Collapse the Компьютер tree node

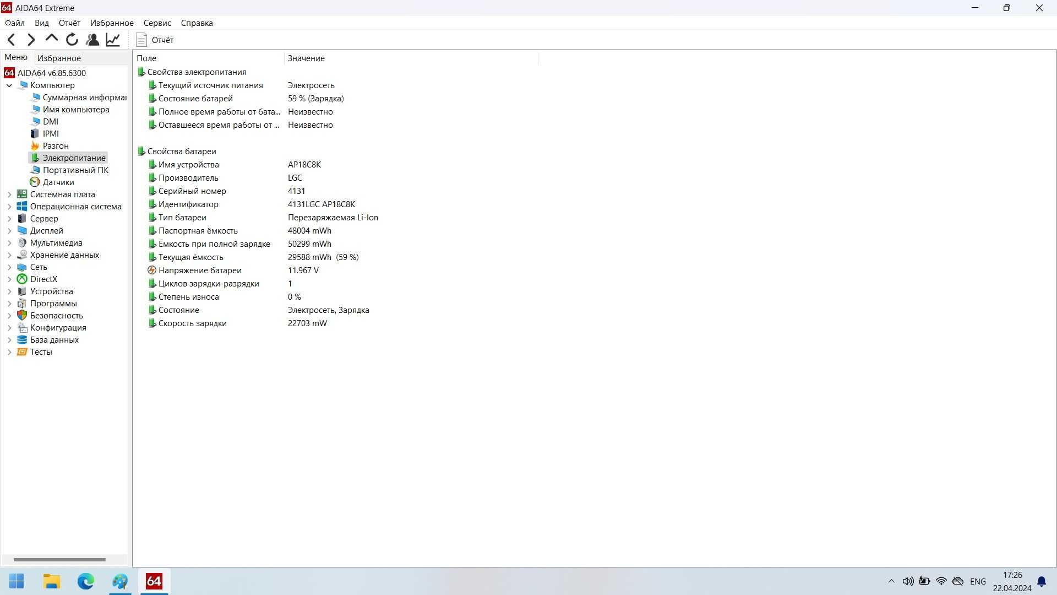pyautogui.click(x=9, y=85)
